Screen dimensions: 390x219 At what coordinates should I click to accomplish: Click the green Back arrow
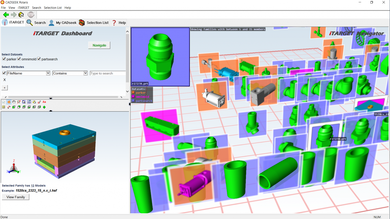[x=6, y=15]
